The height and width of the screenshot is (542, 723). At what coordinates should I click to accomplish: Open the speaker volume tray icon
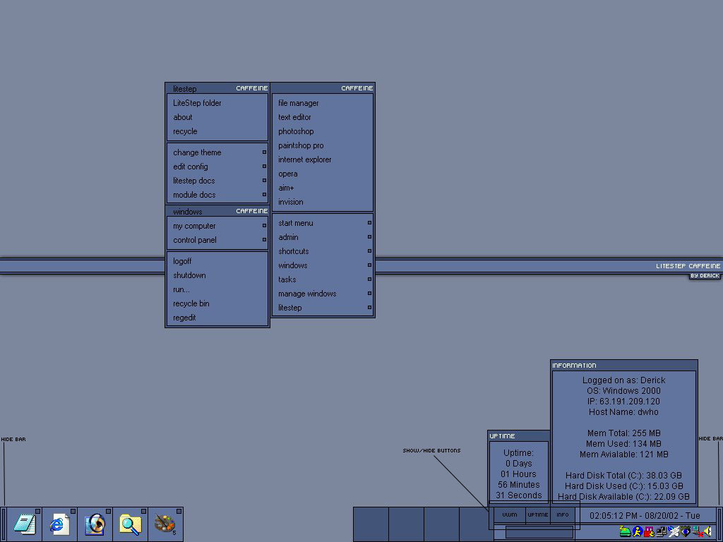point(708,531)
